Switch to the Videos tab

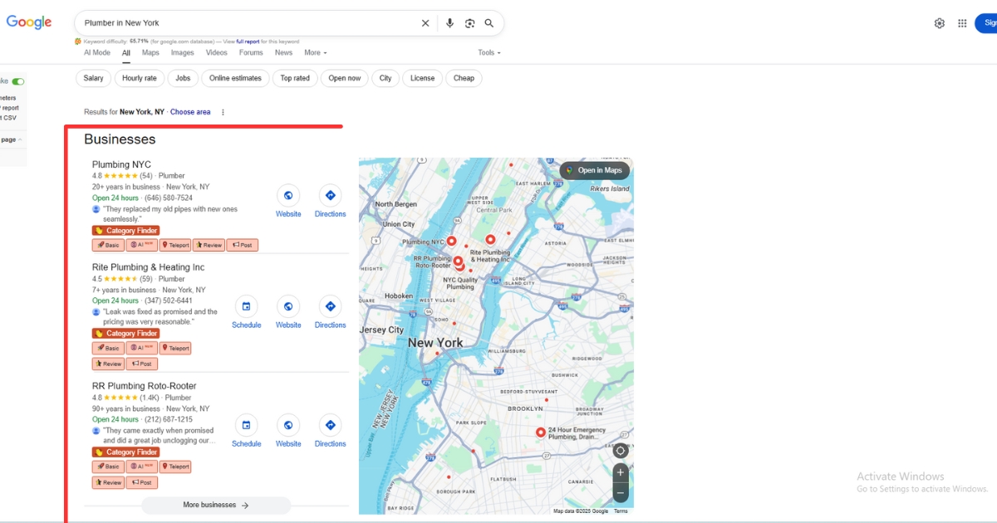[x=217, y=52]
